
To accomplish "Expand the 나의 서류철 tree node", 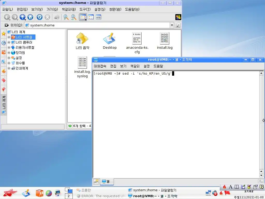I will pos(9,37).
